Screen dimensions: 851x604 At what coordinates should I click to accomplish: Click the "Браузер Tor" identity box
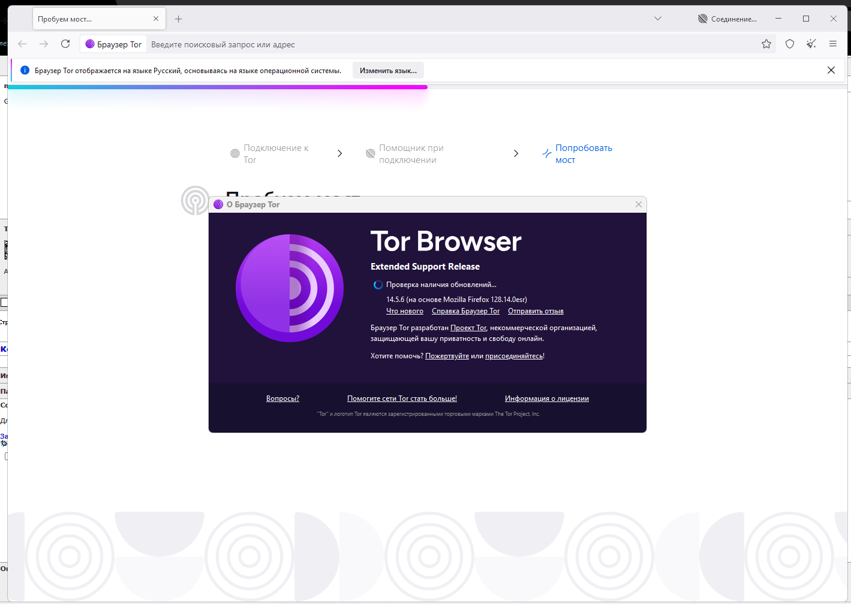point(114,44)
